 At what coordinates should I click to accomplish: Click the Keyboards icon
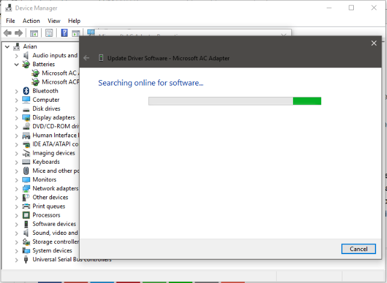tap(26, 162)
